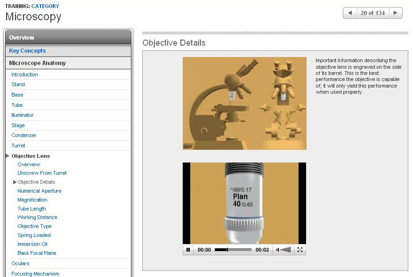Open the Focusing Mechanism section
The image size is (413, 277).
[x=35, y=273]
